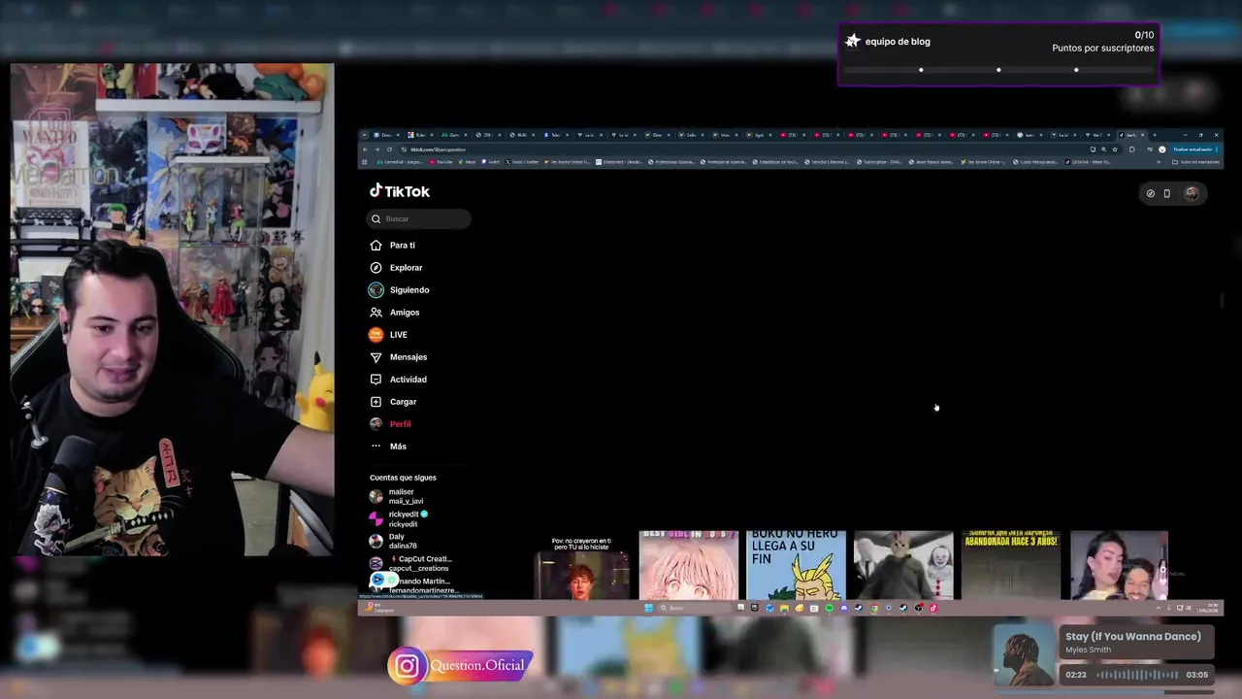Open video 'Pov: no creyeron en ti'
Image resolution: width=1242 pixels, height=699 pixels.
click(x=581, y=567)
